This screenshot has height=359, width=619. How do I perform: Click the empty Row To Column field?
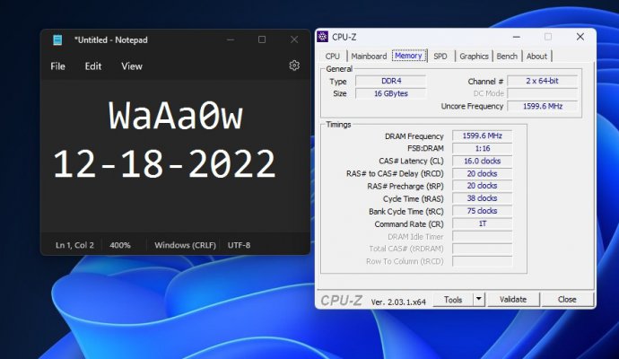click(x=482, y=261)
